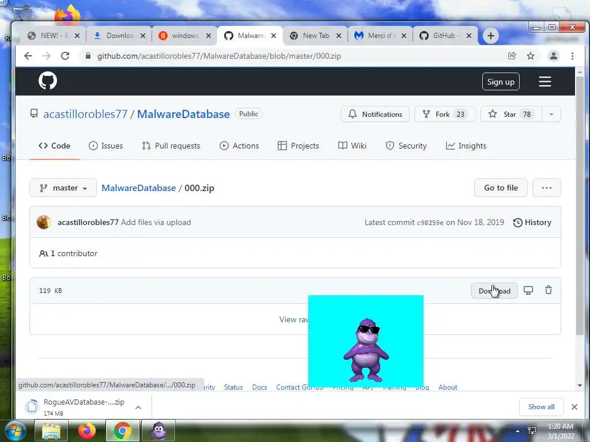Screen dimensions: 590x442
Task: Click the padlock site info icon
Action: click(x=88, y=56)
